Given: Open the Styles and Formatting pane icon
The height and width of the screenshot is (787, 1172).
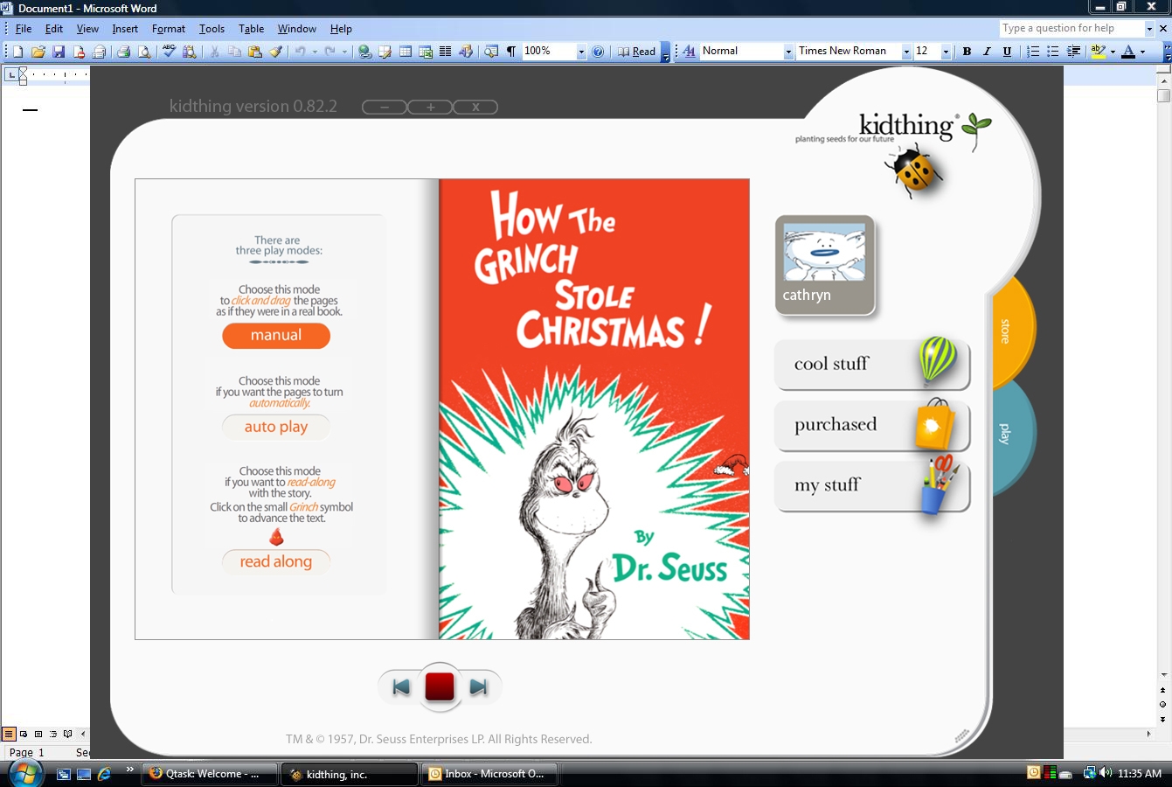Looking at the screenshot, I should point(689,52).
